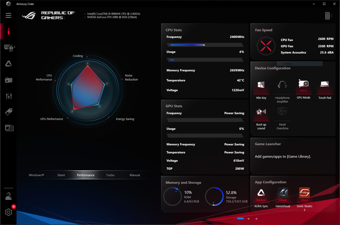Click the 42°C CPU temperature value
Image resolution: width=340 pixels, height=225 pixels.
tap(241, 80)
